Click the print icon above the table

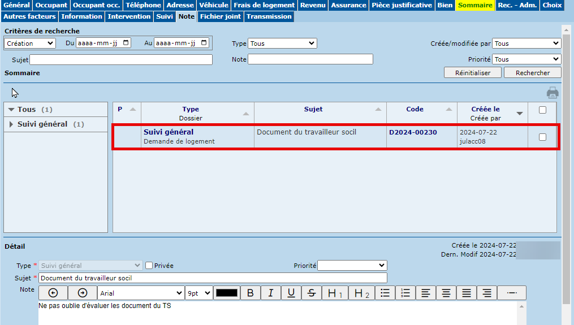pyautogui.click(x=553, y=93)
